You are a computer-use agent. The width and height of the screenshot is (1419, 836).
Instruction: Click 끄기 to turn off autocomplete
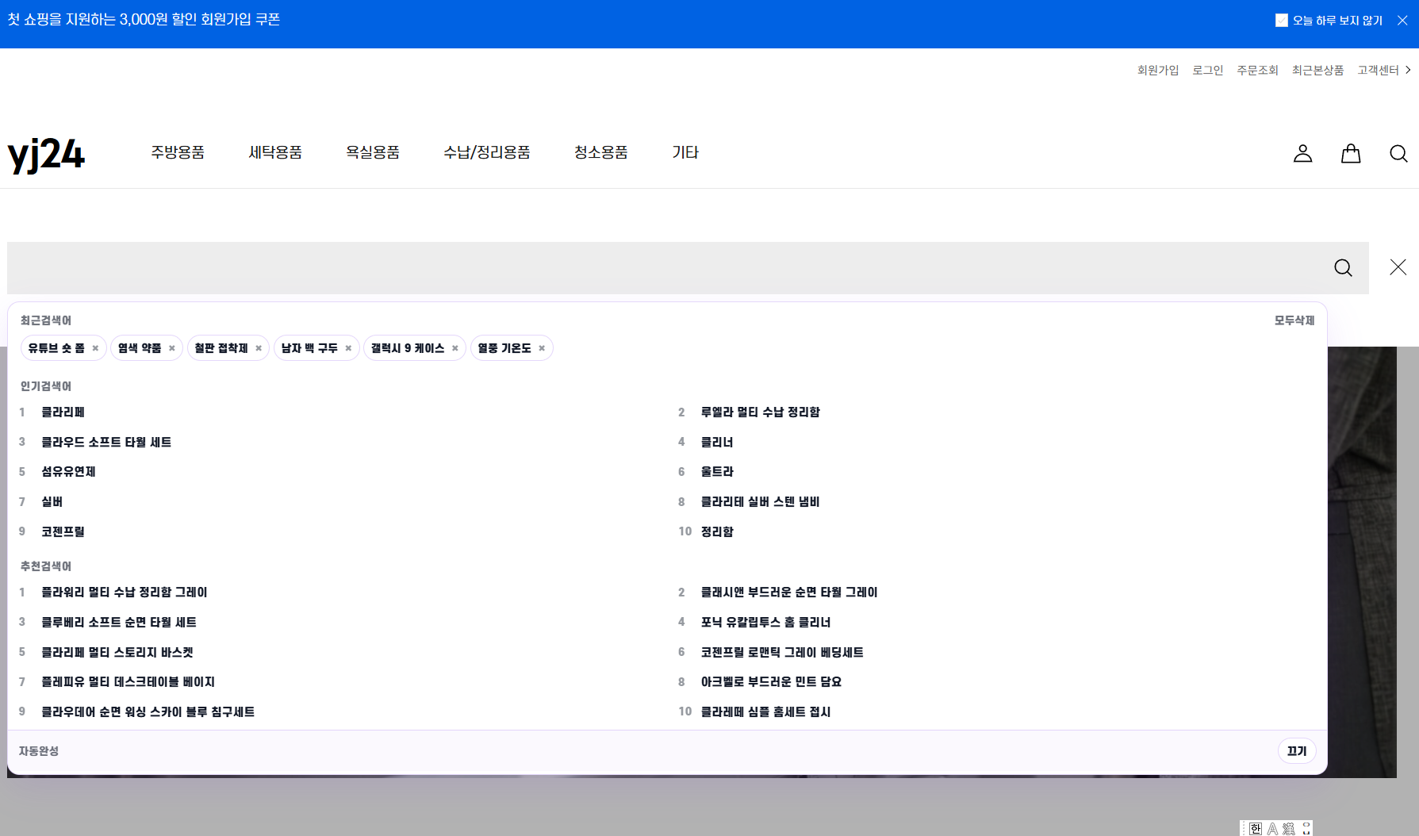click(x=1296, y=750)
